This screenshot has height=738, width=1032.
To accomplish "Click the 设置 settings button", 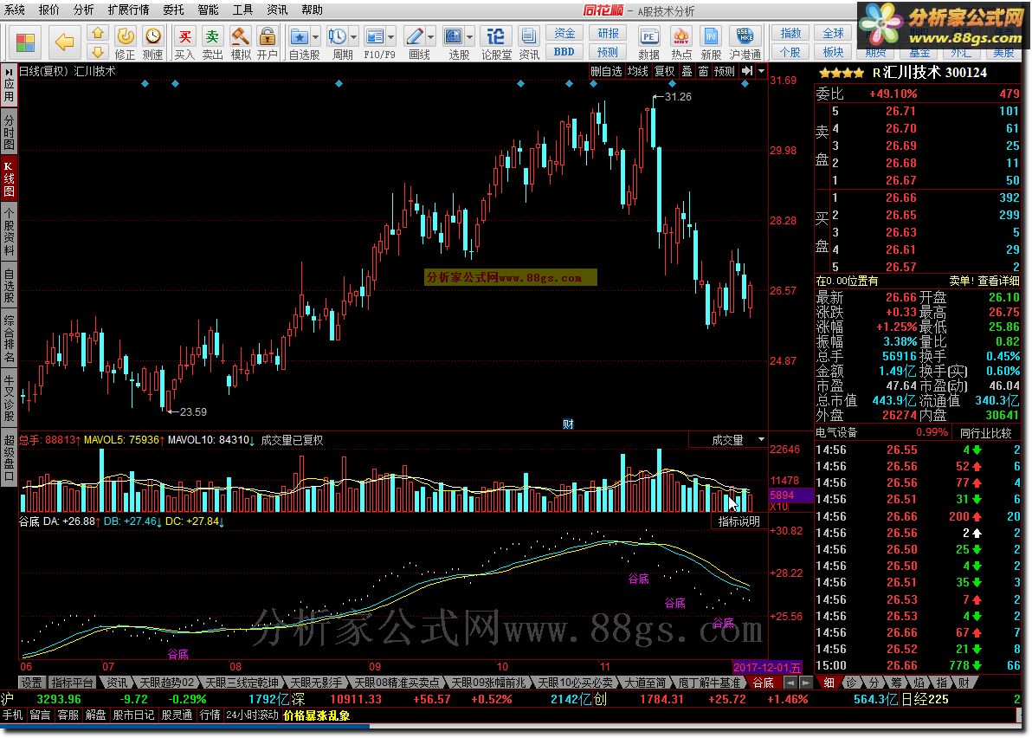I will (31, 683).
